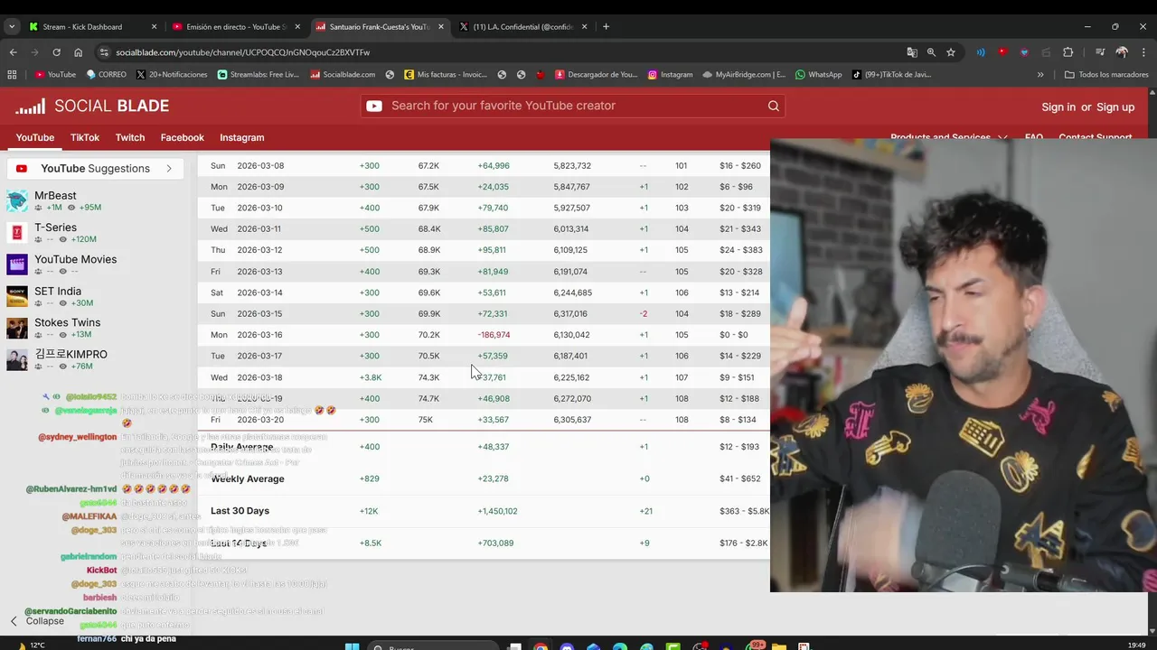This screenshot has width=1157, height=650.
Task: Go back with the browser back arrow
Action: (x=13, y=52)
